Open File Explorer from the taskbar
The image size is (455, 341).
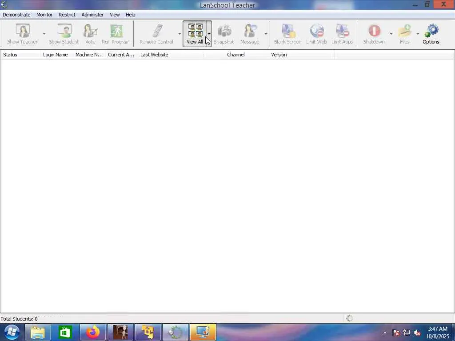(x=38, y=332)
